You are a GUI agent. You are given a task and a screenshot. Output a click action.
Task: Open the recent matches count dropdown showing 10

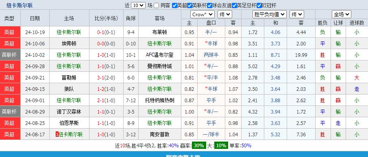tap(138, 5)
